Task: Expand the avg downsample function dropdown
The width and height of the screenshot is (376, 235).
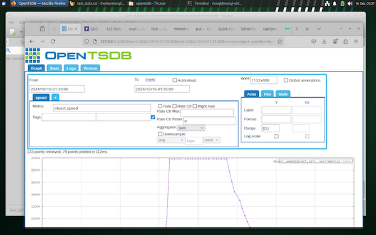Action: 170,140
